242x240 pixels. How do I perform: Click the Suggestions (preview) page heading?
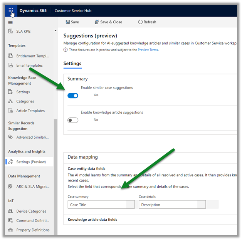click(x=90, y=35)
